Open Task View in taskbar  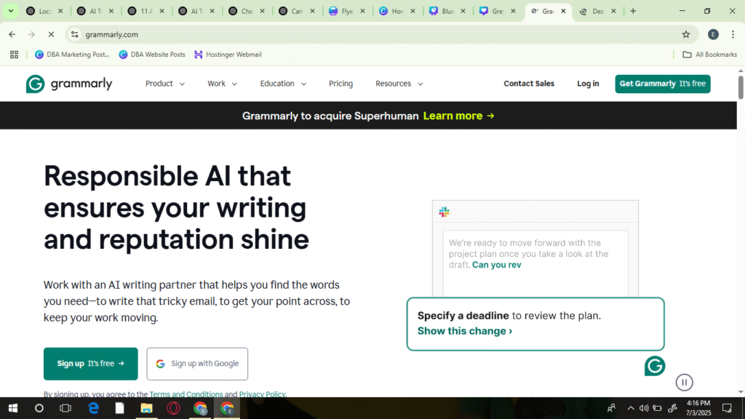(x=65, y=408)
